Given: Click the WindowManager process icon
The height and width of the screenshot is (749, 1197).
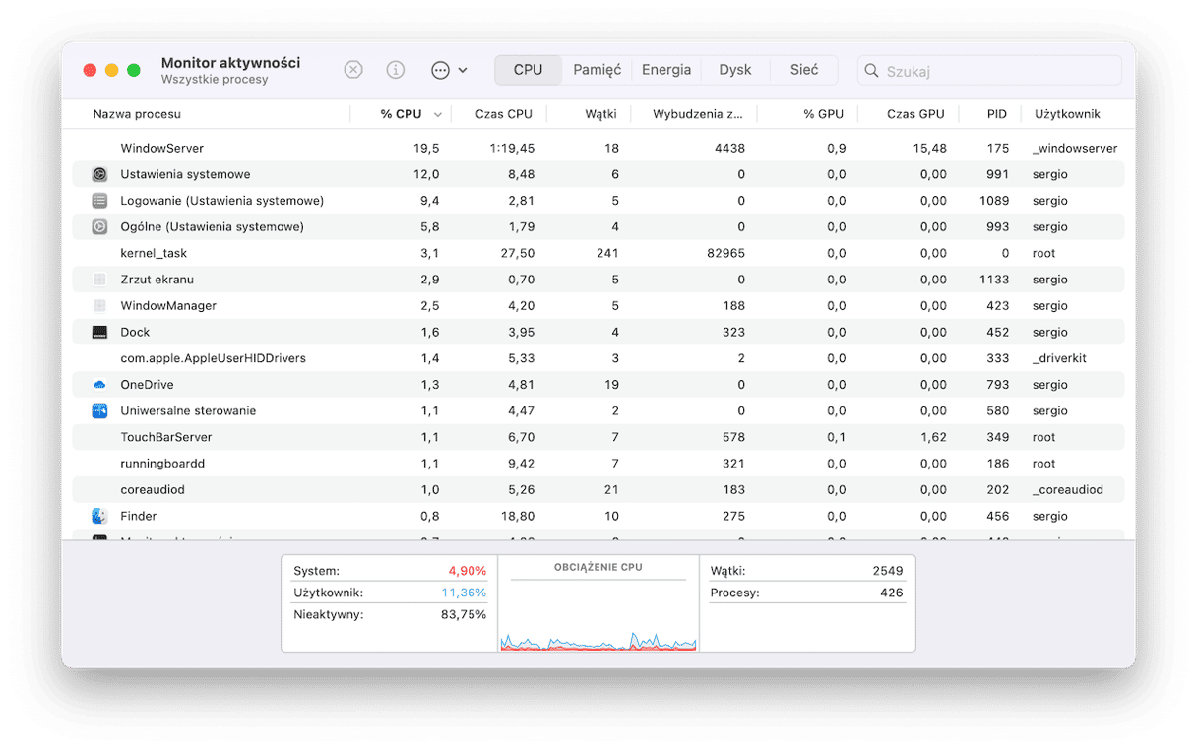Looking at the screenshot, I should pyautogui.click(x=99, y=306).
